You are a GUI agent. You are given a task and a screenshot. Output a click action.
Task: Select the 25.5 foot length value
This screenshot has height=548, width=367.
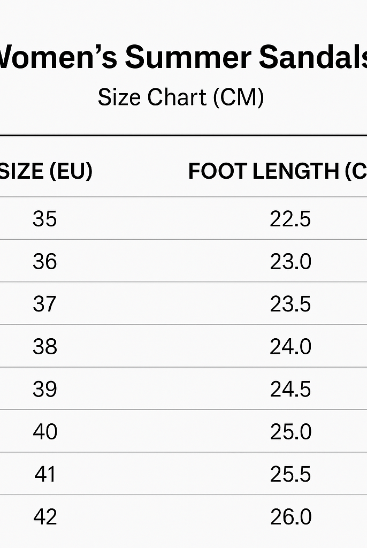tap(290, 474)
